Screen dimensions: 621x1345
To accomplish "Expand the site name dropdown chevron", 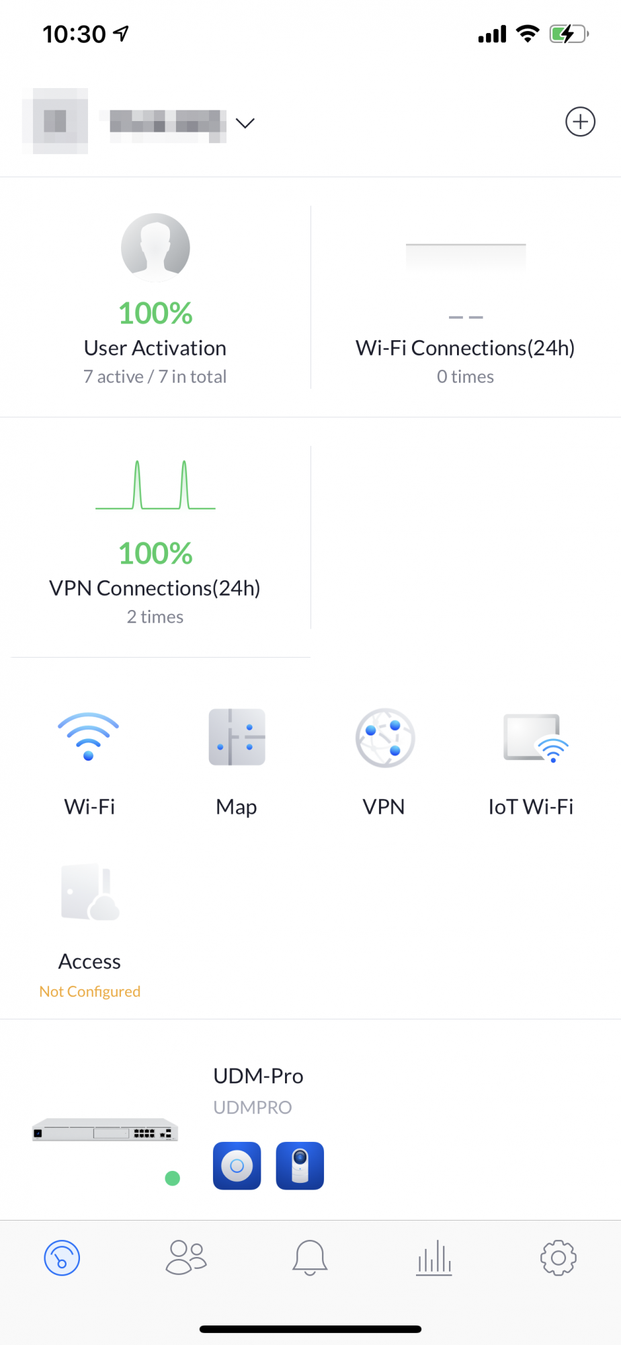I will pyautogui.click(x=245, y=123).
